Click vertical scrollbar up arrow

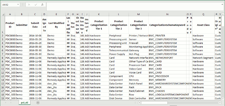[x=223, y=14]
